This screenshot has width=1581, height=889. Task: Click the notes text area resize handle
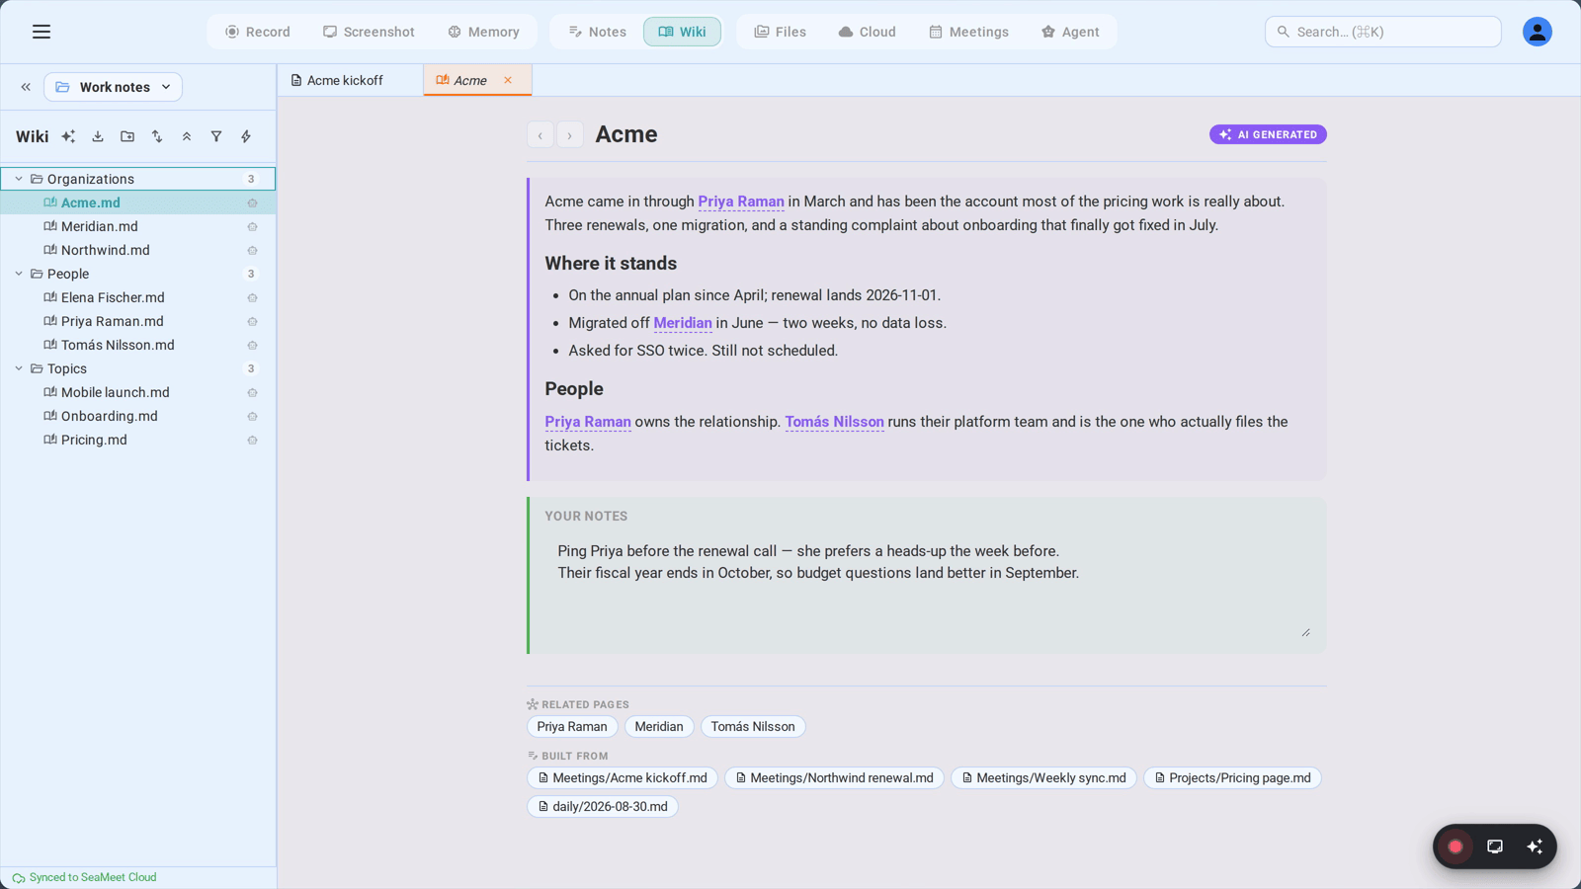click(x=1305, y=632)
